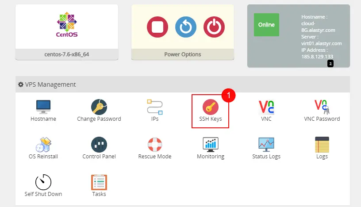
Task: Click the IP count badge showing 2
Action: [x=330, y=64]
